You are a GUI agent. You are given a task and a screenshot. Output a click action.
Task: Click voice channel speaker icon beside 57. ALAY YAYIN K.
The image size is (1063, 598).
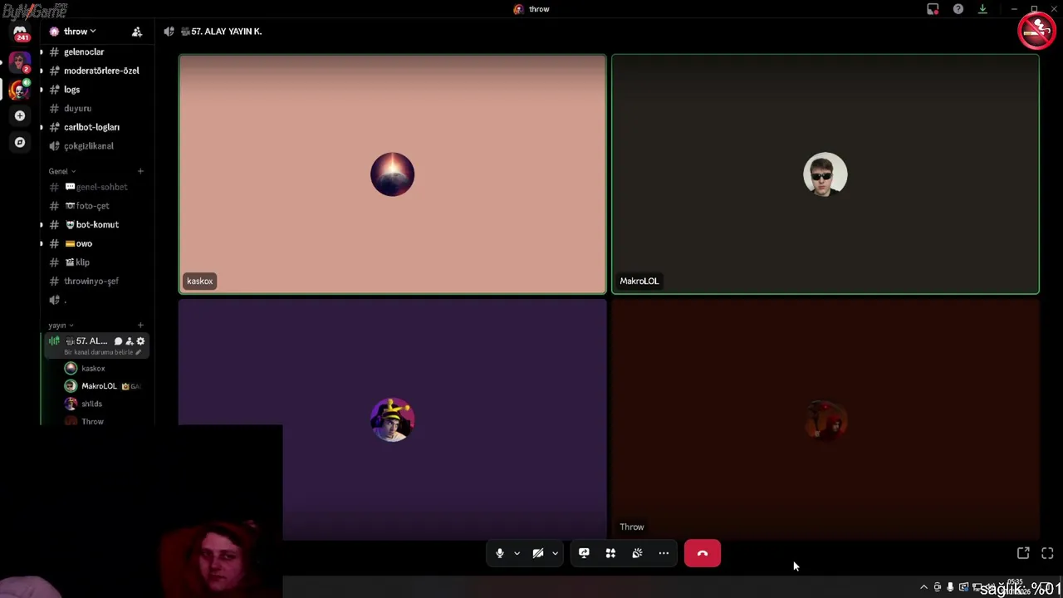[169, 32]
